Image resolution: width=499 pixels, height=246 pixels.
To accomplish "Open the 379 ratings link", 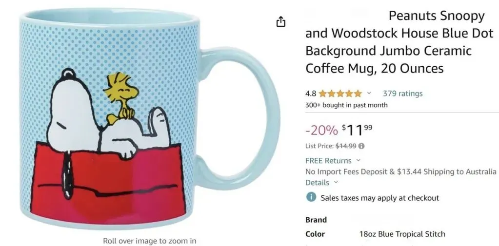I will click(402, 94).
